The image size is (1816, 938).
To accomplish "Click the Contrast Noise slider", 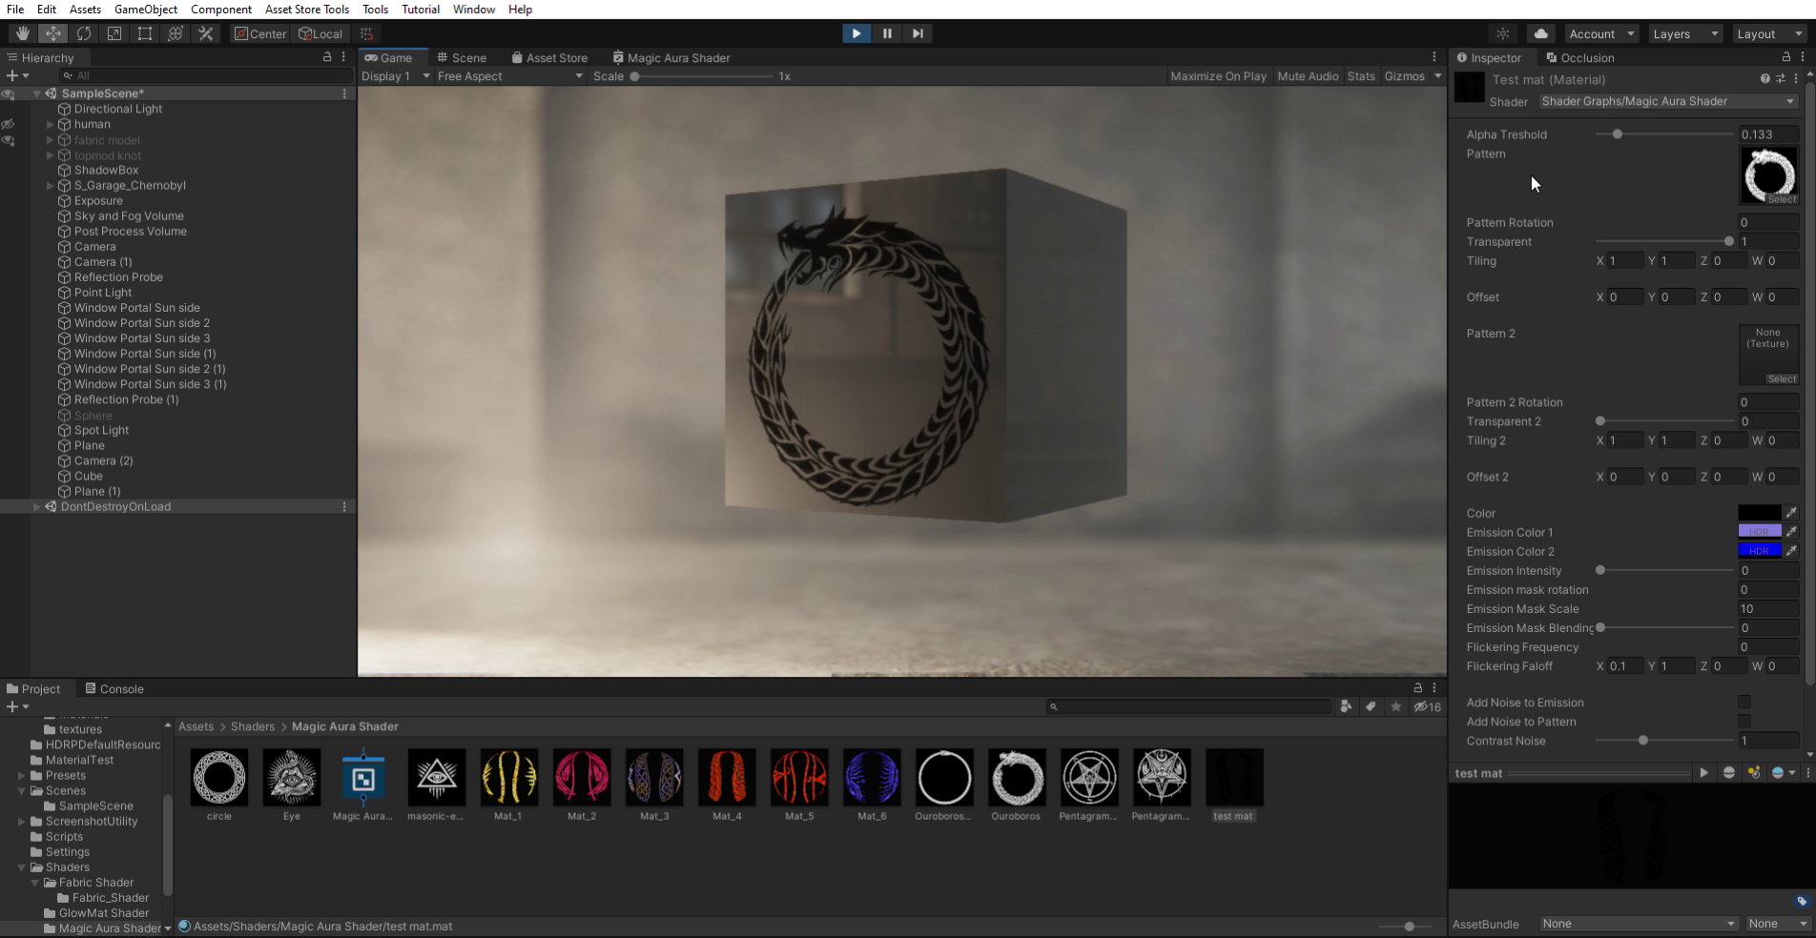I will [x=1663, y=741].
